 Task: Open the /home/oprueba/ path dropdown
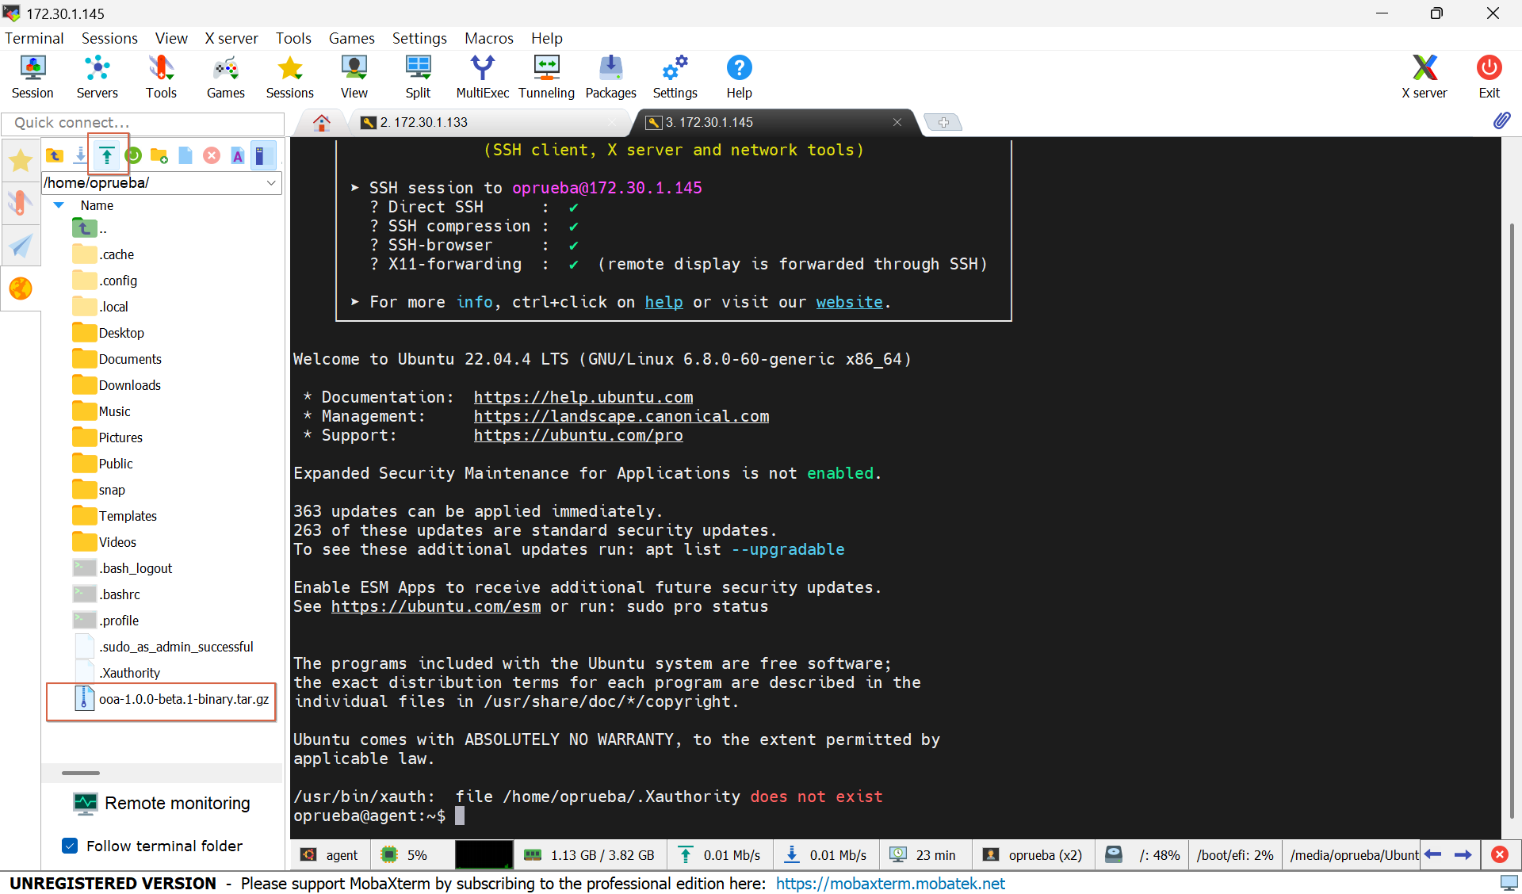click(x=271, y=183)
